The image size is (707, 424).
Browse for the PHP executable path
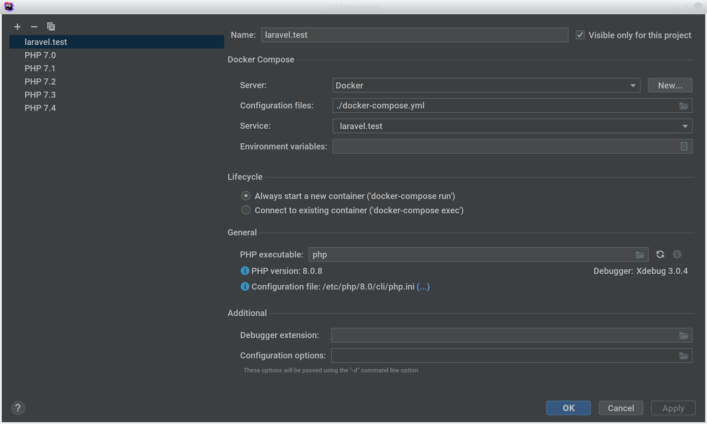pos(640,255)
